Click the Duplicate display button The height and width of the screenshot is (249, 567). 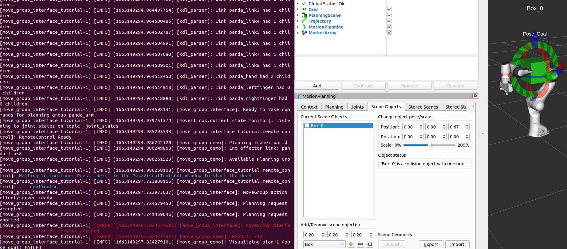coord(363,86)
